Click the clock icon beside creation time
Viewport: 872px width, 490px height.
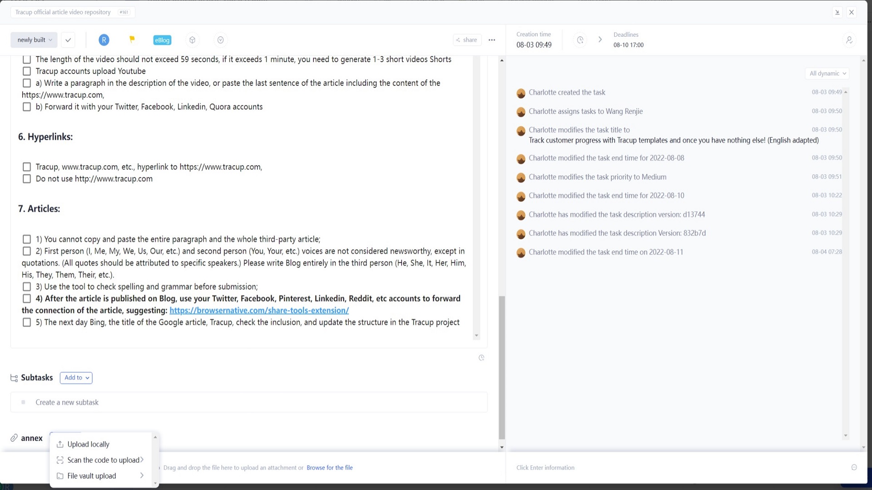(x=580, y=40)
